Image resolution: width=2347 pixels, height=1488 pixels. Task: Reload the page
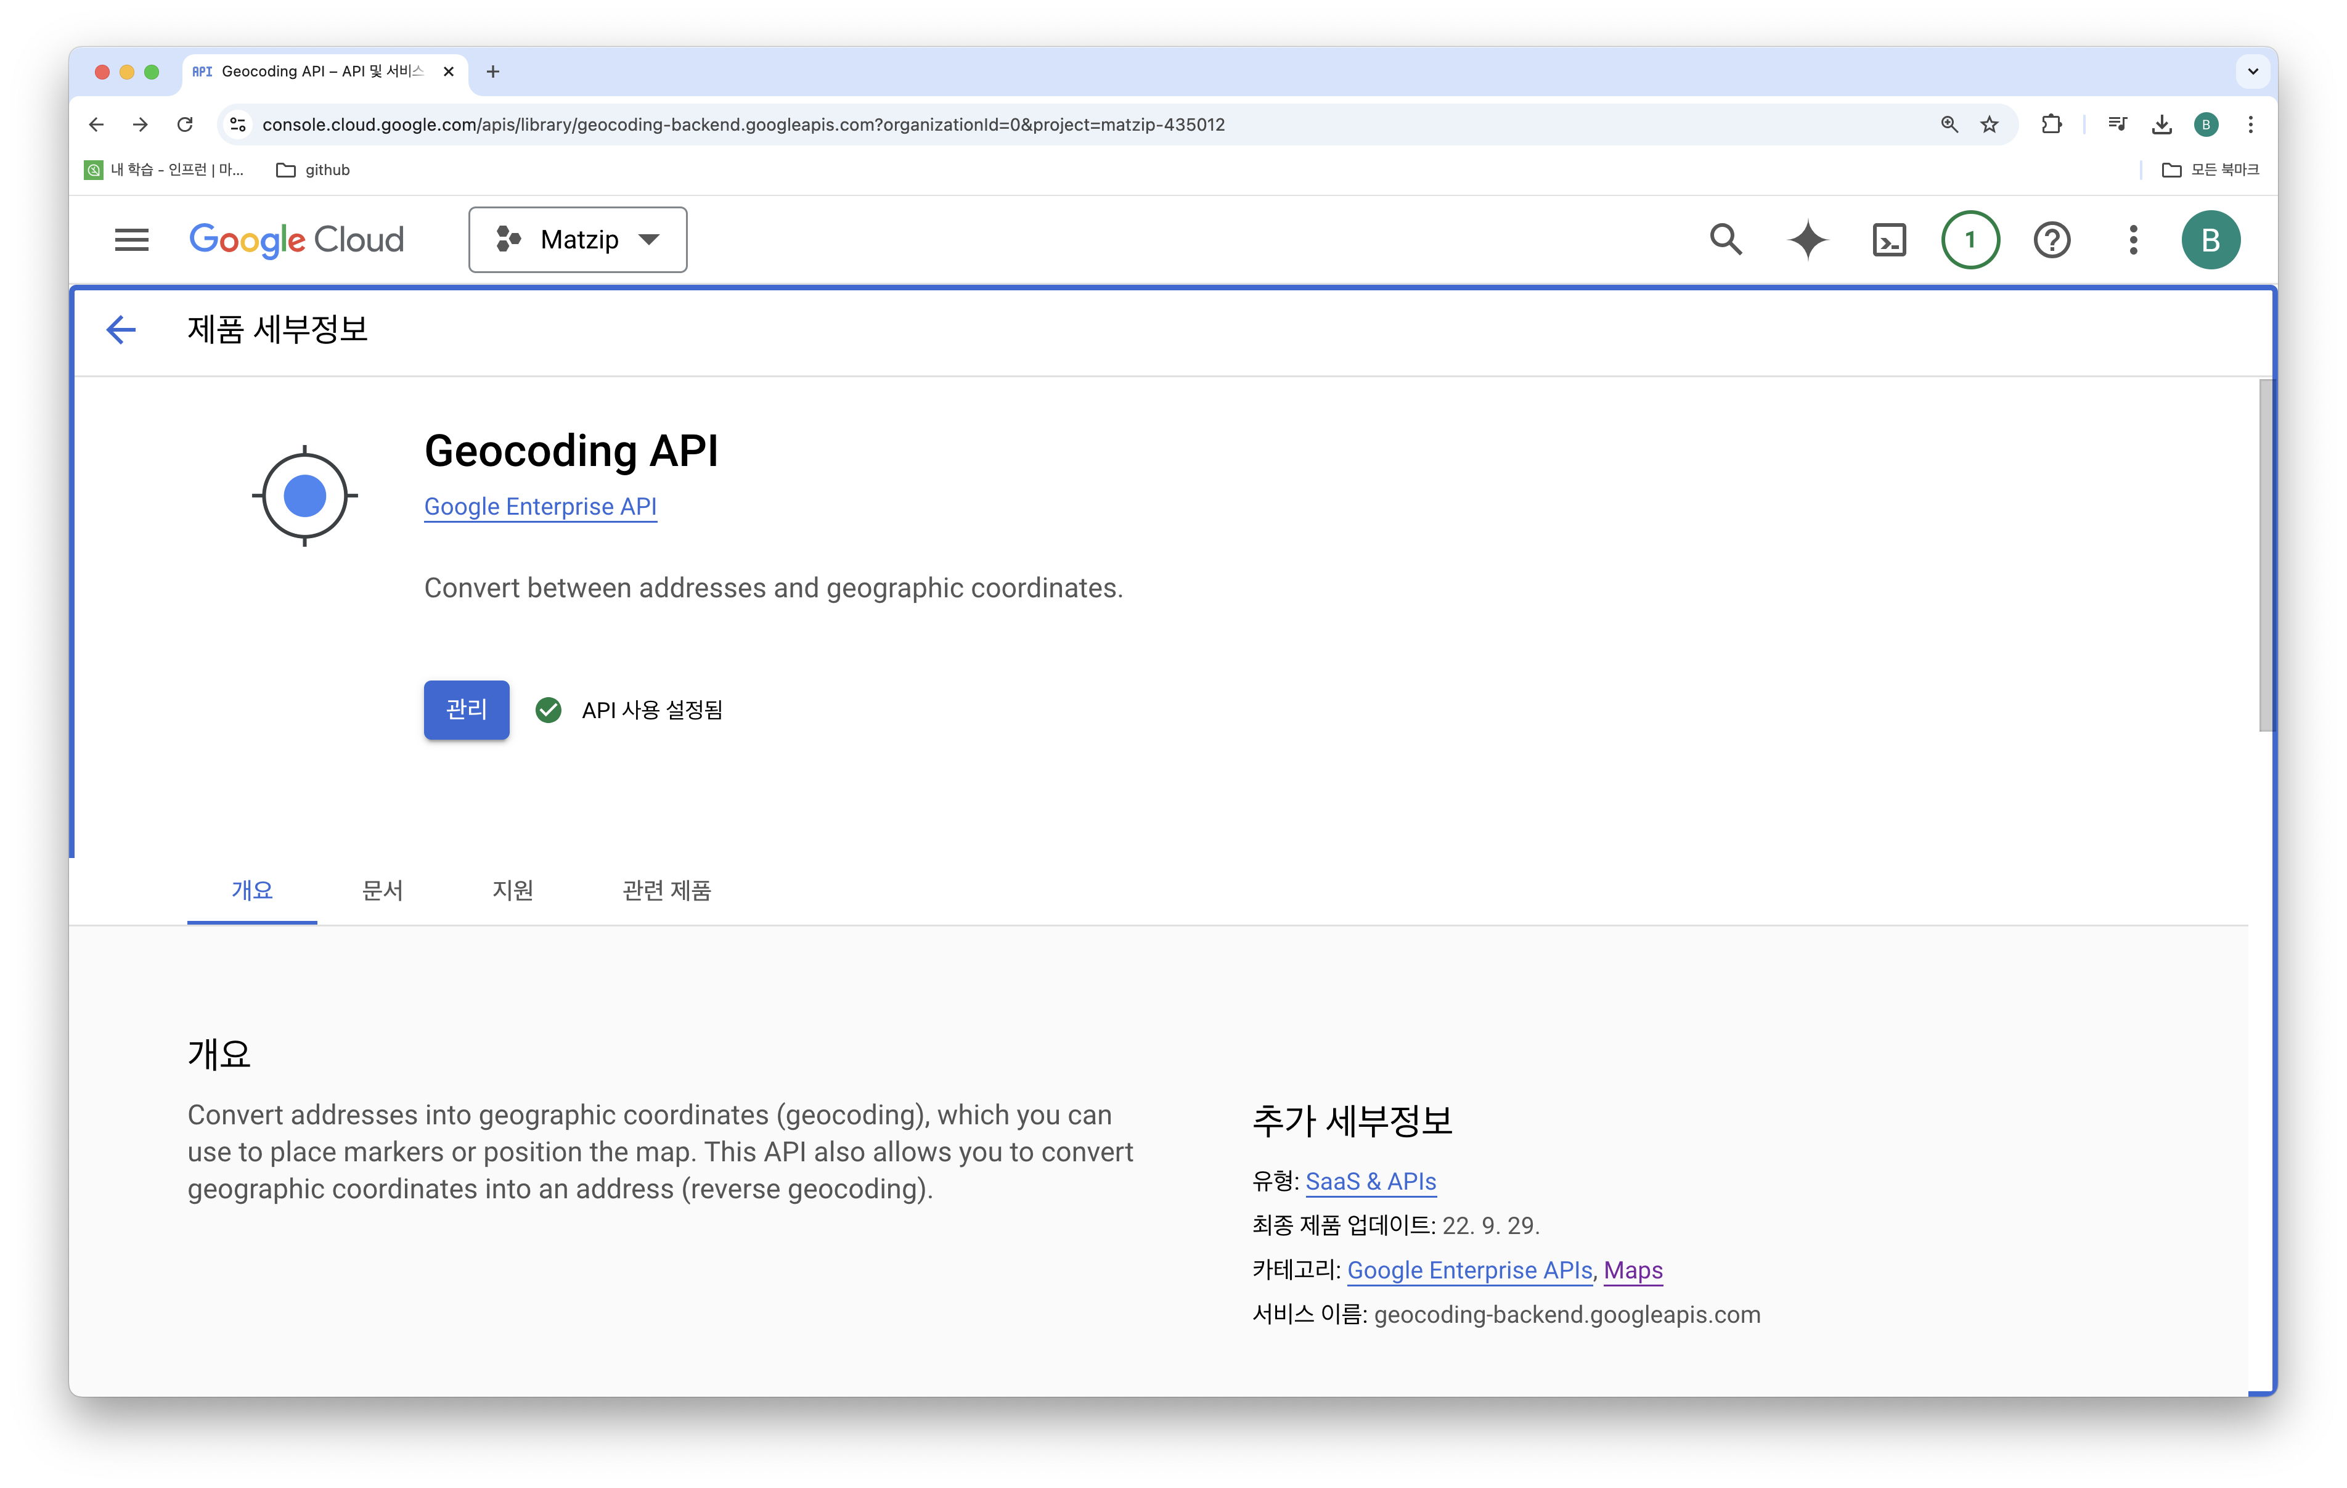click(x=185, y=125)
